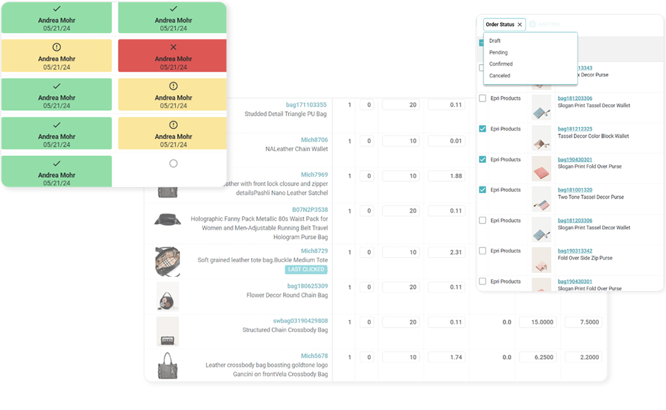Open product link bag171103355

pos(306,105)
